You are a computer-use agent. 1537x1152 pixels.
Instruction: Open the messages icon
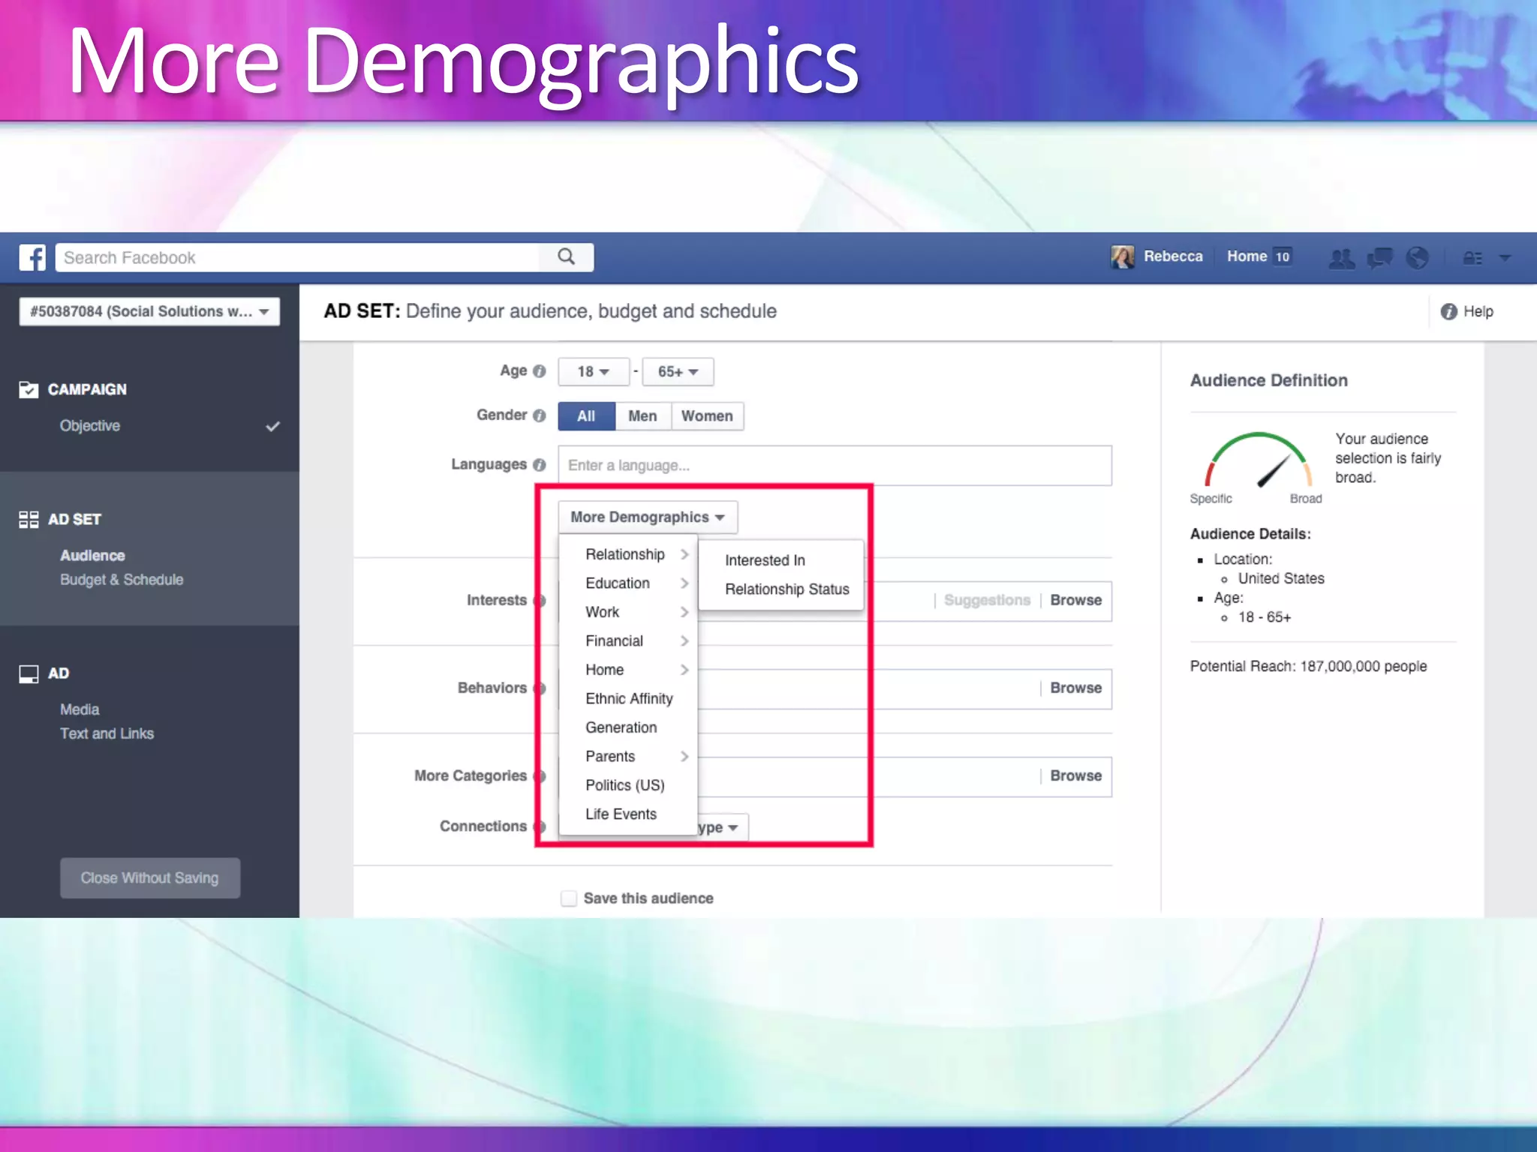(1379, 258)
